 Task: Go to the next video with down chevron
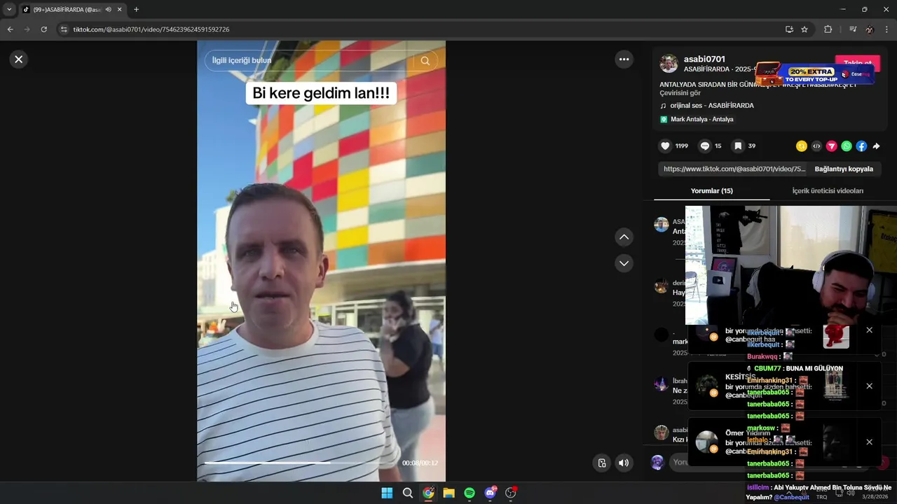624,263
